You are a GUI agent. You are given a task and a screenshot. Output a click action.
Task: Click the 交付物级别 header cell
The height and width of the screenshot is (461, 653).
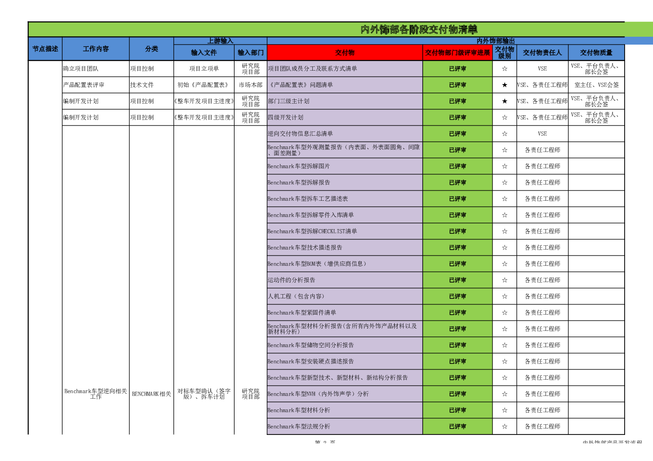click(x=505, y=53)
